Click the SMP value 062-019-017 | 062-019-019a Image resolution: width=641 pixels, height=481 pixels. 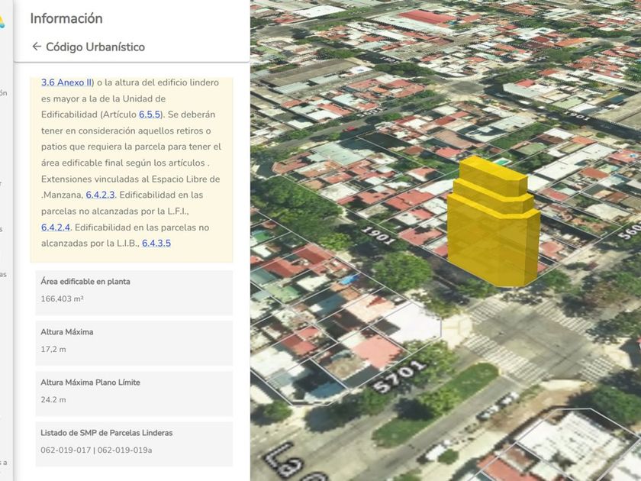click(x=96, y=450)
